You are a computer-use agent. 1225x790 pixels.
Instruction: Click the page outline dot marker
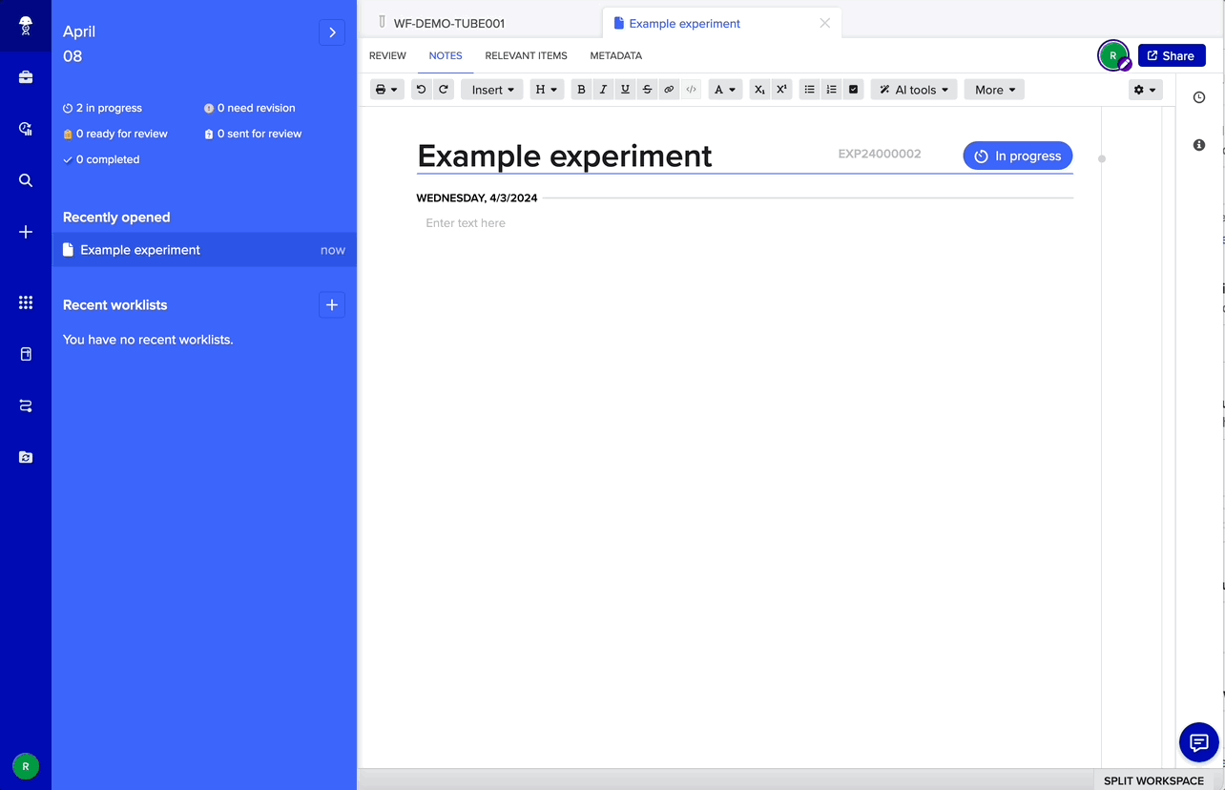click(x=1102, y=158)
